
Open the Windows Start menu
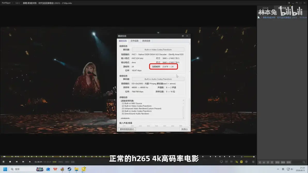pyautogui.click(x=5, y=169)
